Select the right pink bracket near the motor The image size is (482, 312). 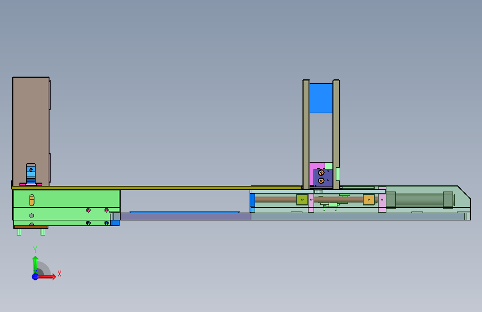(382, 199)
